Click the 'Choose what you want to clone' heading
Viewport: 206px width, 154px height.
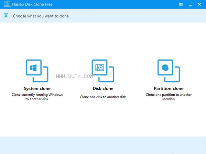pos(41,16)
